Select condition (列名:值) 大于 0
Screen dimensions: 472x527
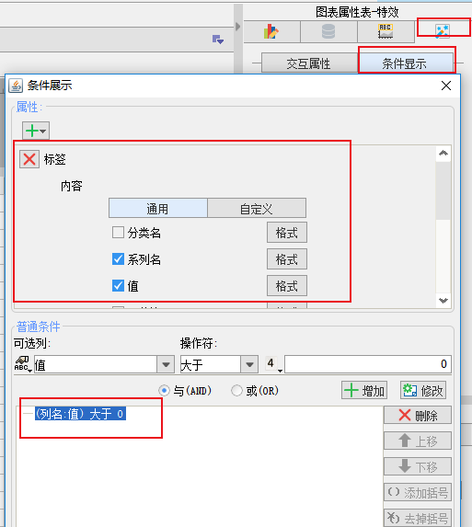click(x=80, y=414)
